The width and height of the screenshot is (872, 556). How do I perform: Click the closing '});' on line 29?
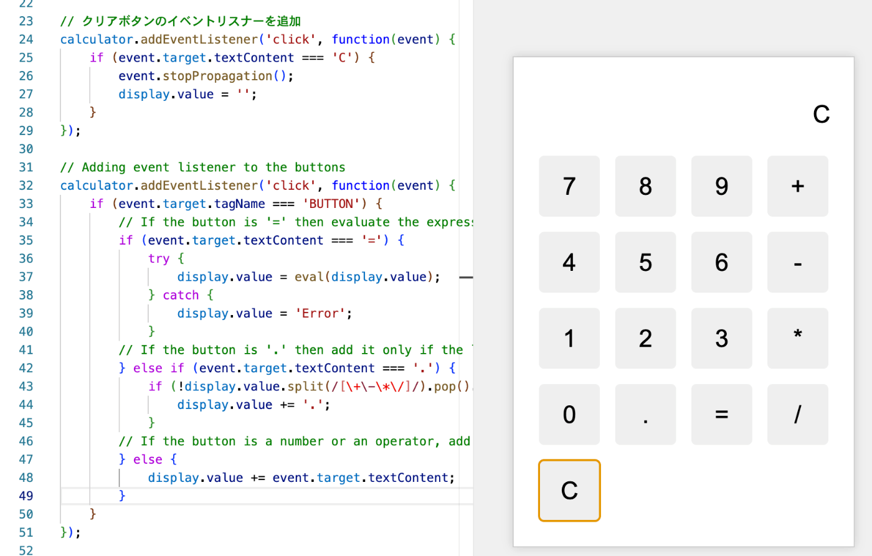click(70, 131)
